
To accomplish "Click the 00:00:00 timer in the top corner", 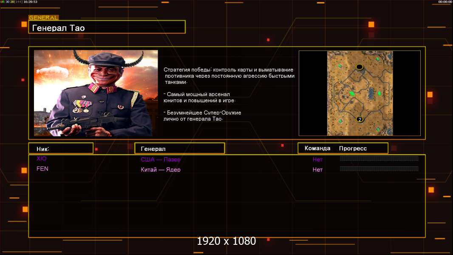I will click(x=445, y=2).
